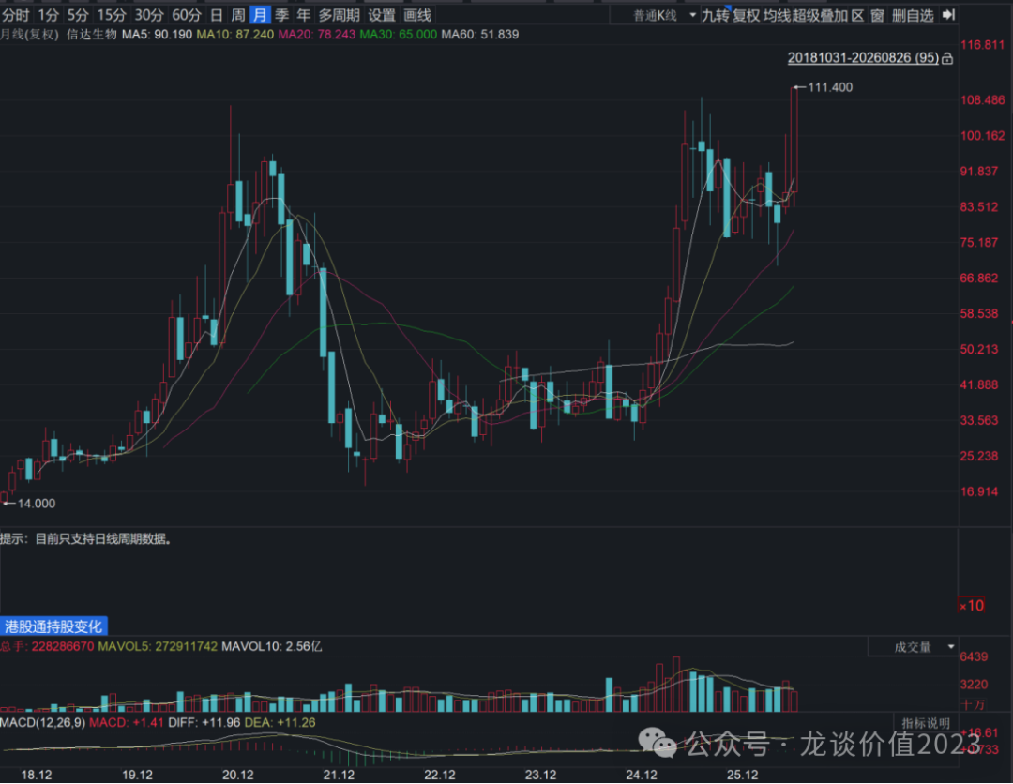This screenshot has height=784, width=1013.
Task: Activate the 画线 drawing tool
Action: [x=417, y=15]
